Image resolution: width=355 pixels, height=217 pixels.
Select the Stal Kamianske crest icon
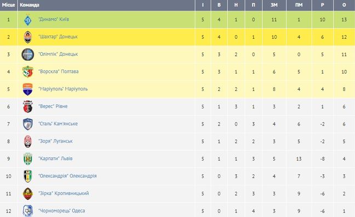pyautogui.click(x=28, y=124)
